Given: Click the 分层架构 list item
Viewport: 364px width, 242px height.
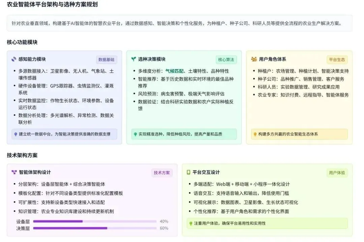Looking at the screenshot, I should 62,184.
